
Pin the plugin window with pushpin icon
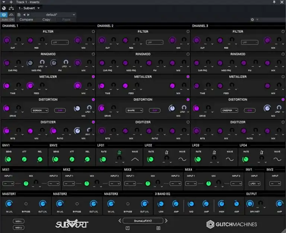click(274, 2)
